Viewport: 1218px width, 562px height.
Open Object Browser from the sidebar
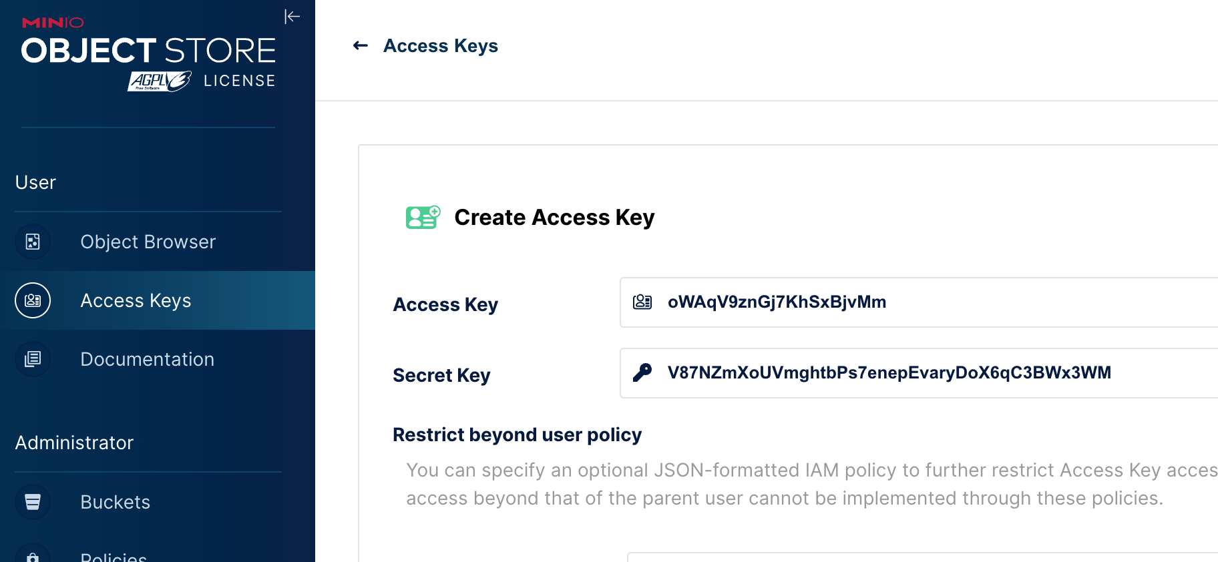click(148, 242)
